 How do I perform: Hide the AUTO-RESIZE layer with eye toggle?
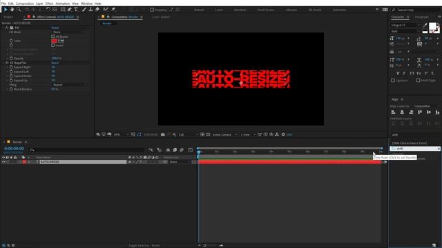coord(3,162)
